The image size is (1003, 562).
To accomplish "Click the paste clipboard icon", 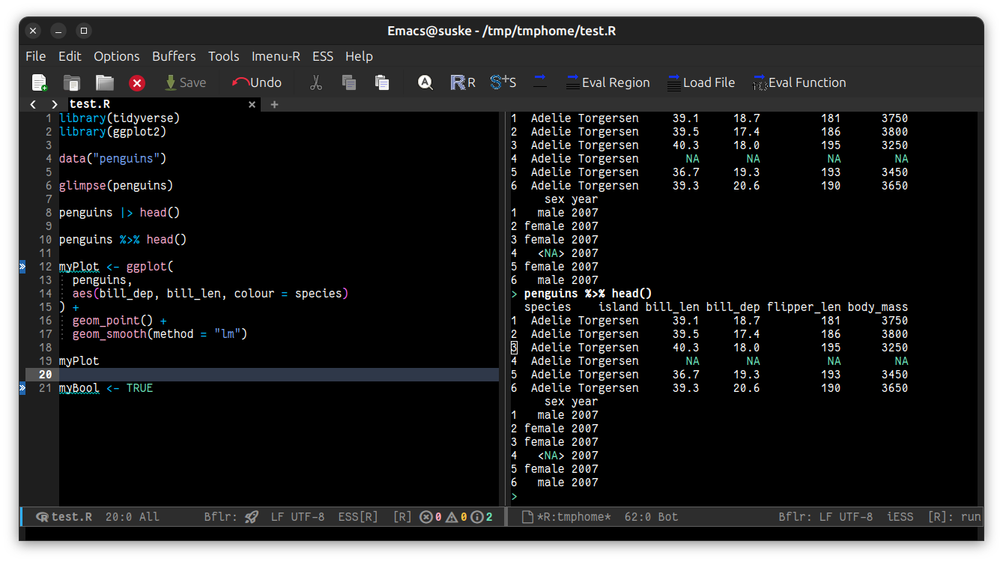I will click(382, 82).
